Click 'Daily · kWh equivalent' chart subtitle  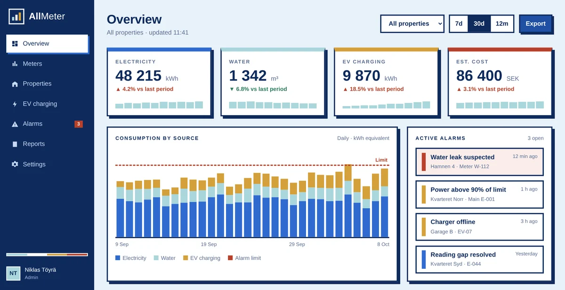click(x=363, y=138)
